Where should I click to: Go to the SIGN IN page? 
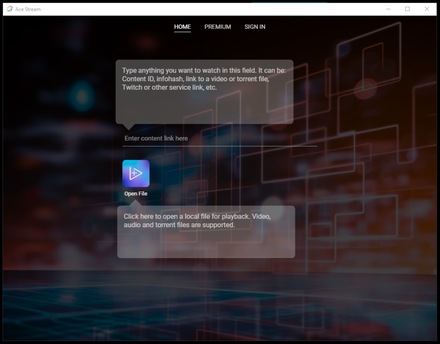[x=255, y=27]
